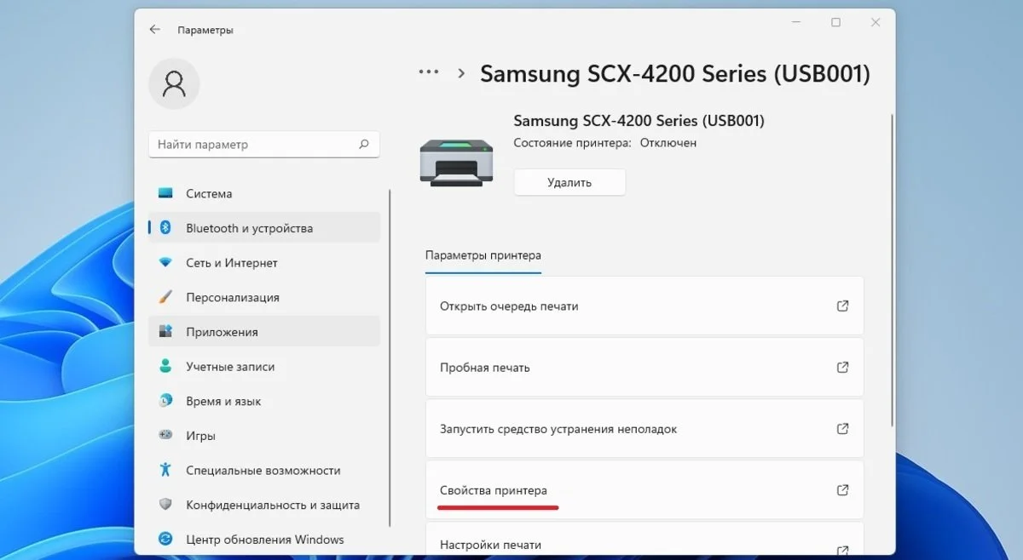Image resolution: width=1023 pixels, height=560 pixels.
Task: Click Открыть очередь печати
Action: [x=644, y=306]
